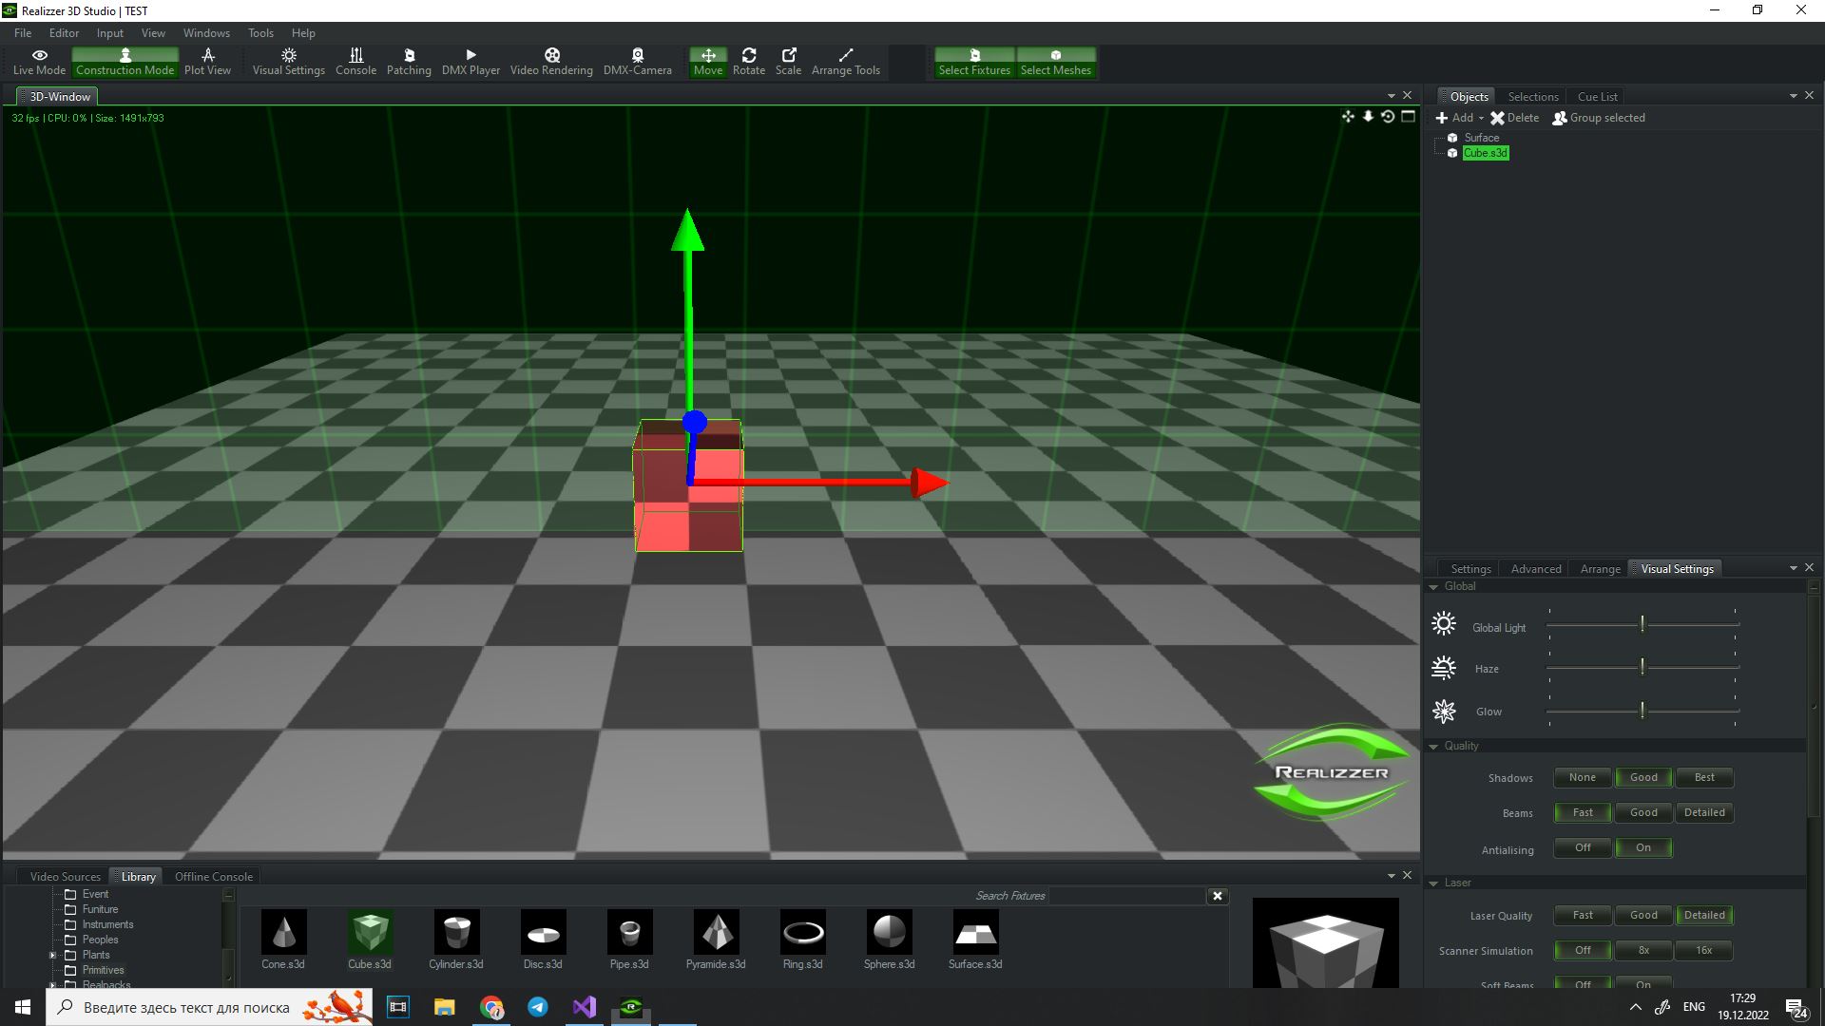Set Shadows quality to Best

[x=1704, y=777]
